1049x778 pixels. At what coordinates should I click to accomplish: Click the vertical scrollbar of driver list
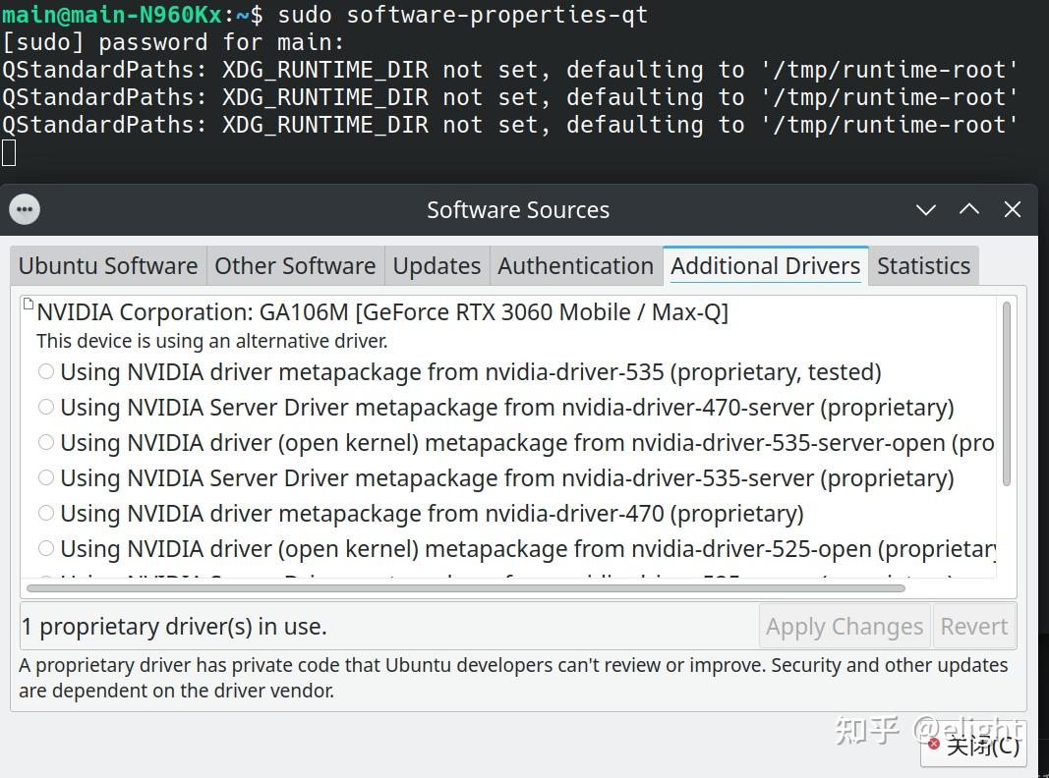1006,393
